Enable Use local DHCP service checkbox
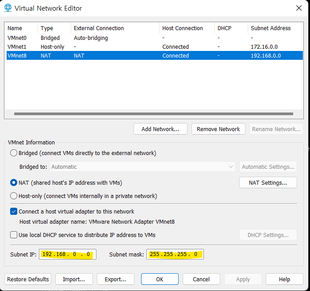The height and width of the screenshot is (291, 310). coord(14,235)
